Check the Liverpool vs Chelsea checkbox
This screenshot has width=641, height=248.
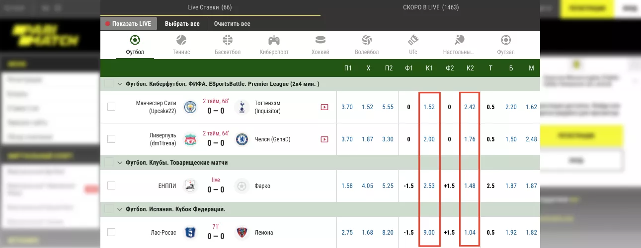(x=111, y=139)
